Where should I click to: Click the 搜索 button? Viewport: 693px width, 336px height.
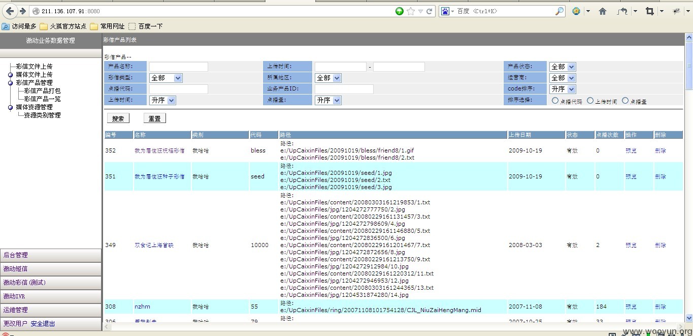pos(118,118)
